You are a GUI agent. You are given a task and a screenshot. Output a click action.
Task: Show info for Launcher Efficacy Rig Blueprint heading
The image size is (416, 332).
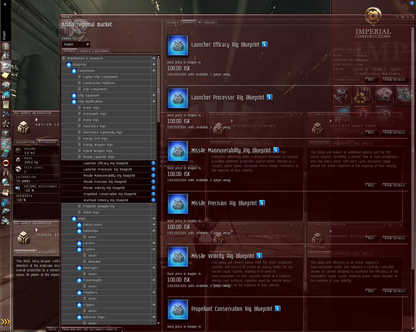pyautogui.click(x=265, y=44)
